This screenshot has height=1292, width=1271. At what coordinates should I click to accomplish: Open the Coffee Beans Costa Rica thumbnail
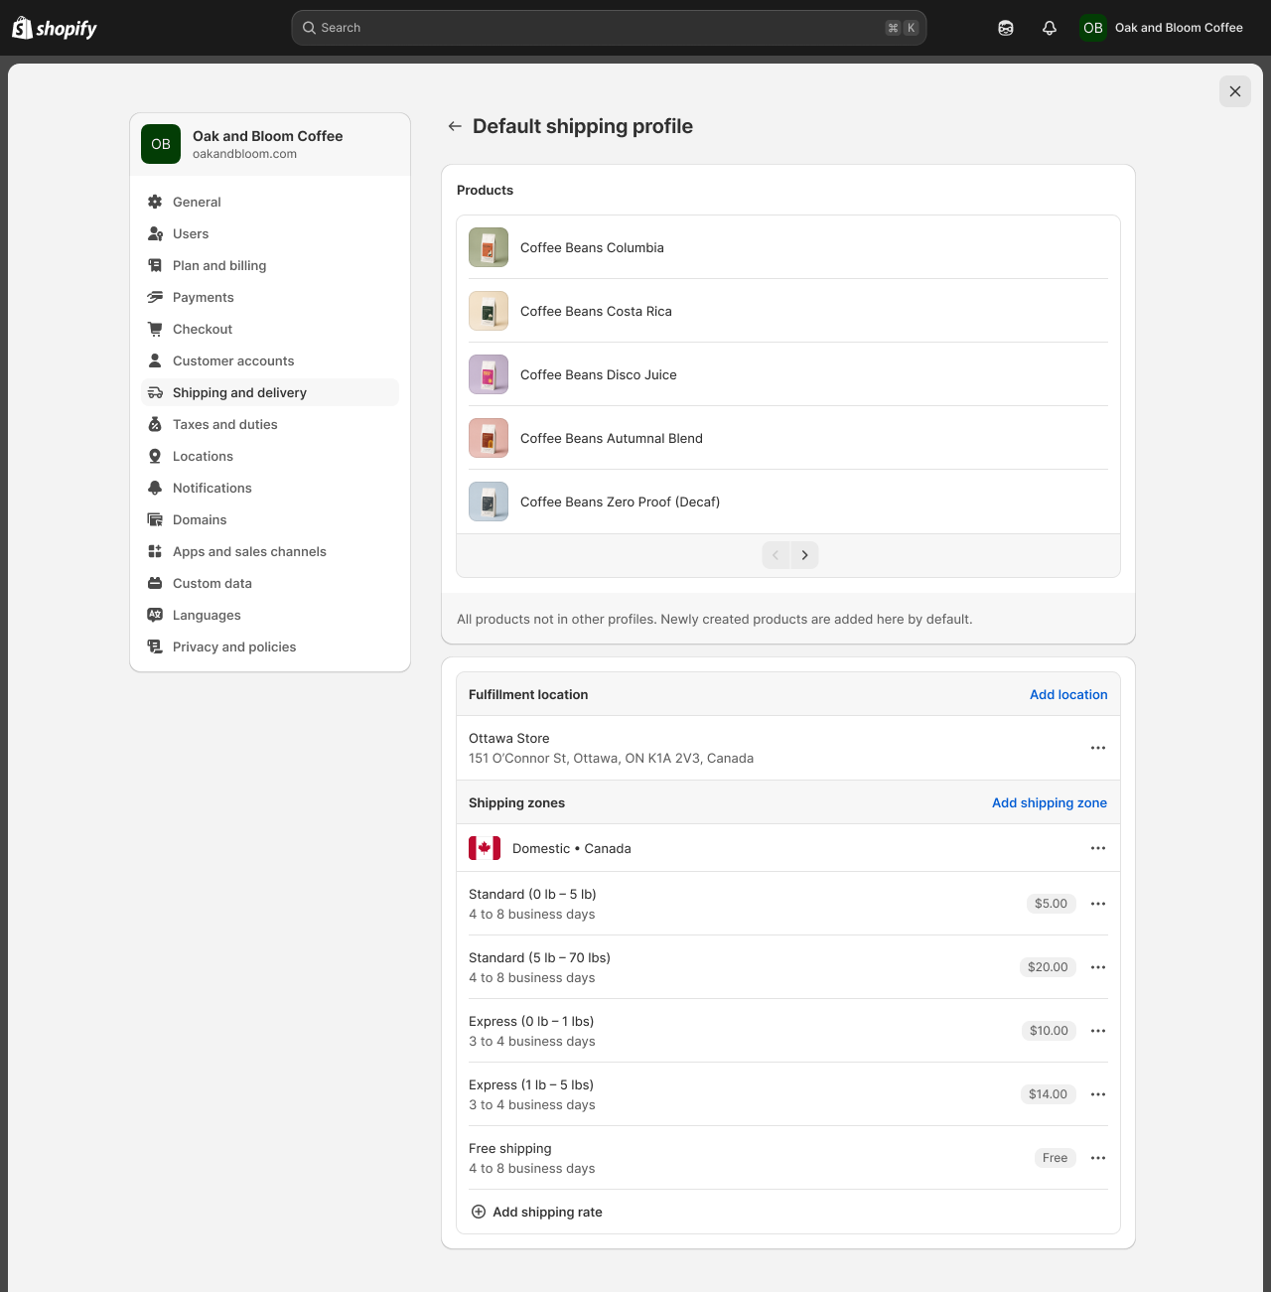pyautogui.click(x=489, y=311)
